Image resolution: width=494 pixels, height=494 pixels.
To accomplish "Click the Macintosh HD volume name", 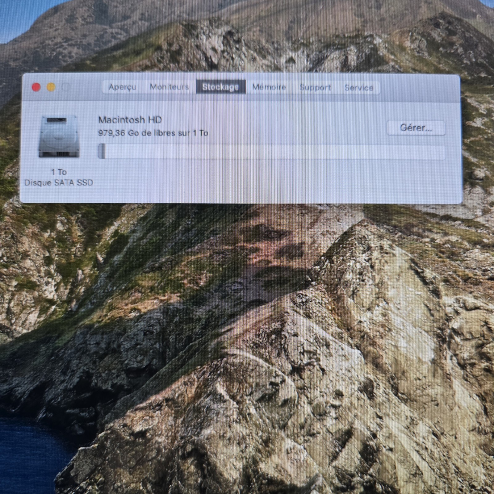I will [x=130, y=120].
